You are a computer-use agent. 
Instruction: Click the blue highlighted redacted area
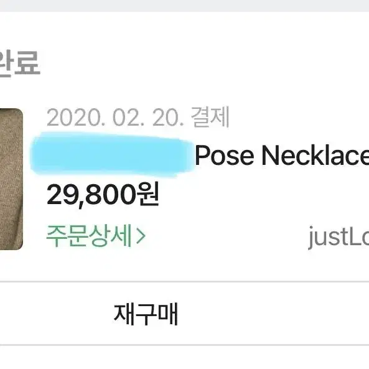pos(113,154)
